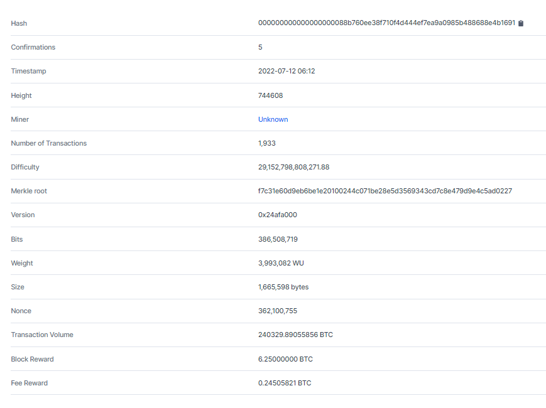
Task: Click the Height label
Action: click(x=21, y=95)
